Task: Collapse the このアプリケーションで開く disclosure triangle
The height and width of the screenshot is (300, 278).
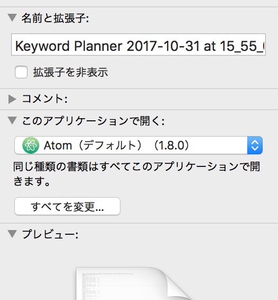Action: pos(12,121)
